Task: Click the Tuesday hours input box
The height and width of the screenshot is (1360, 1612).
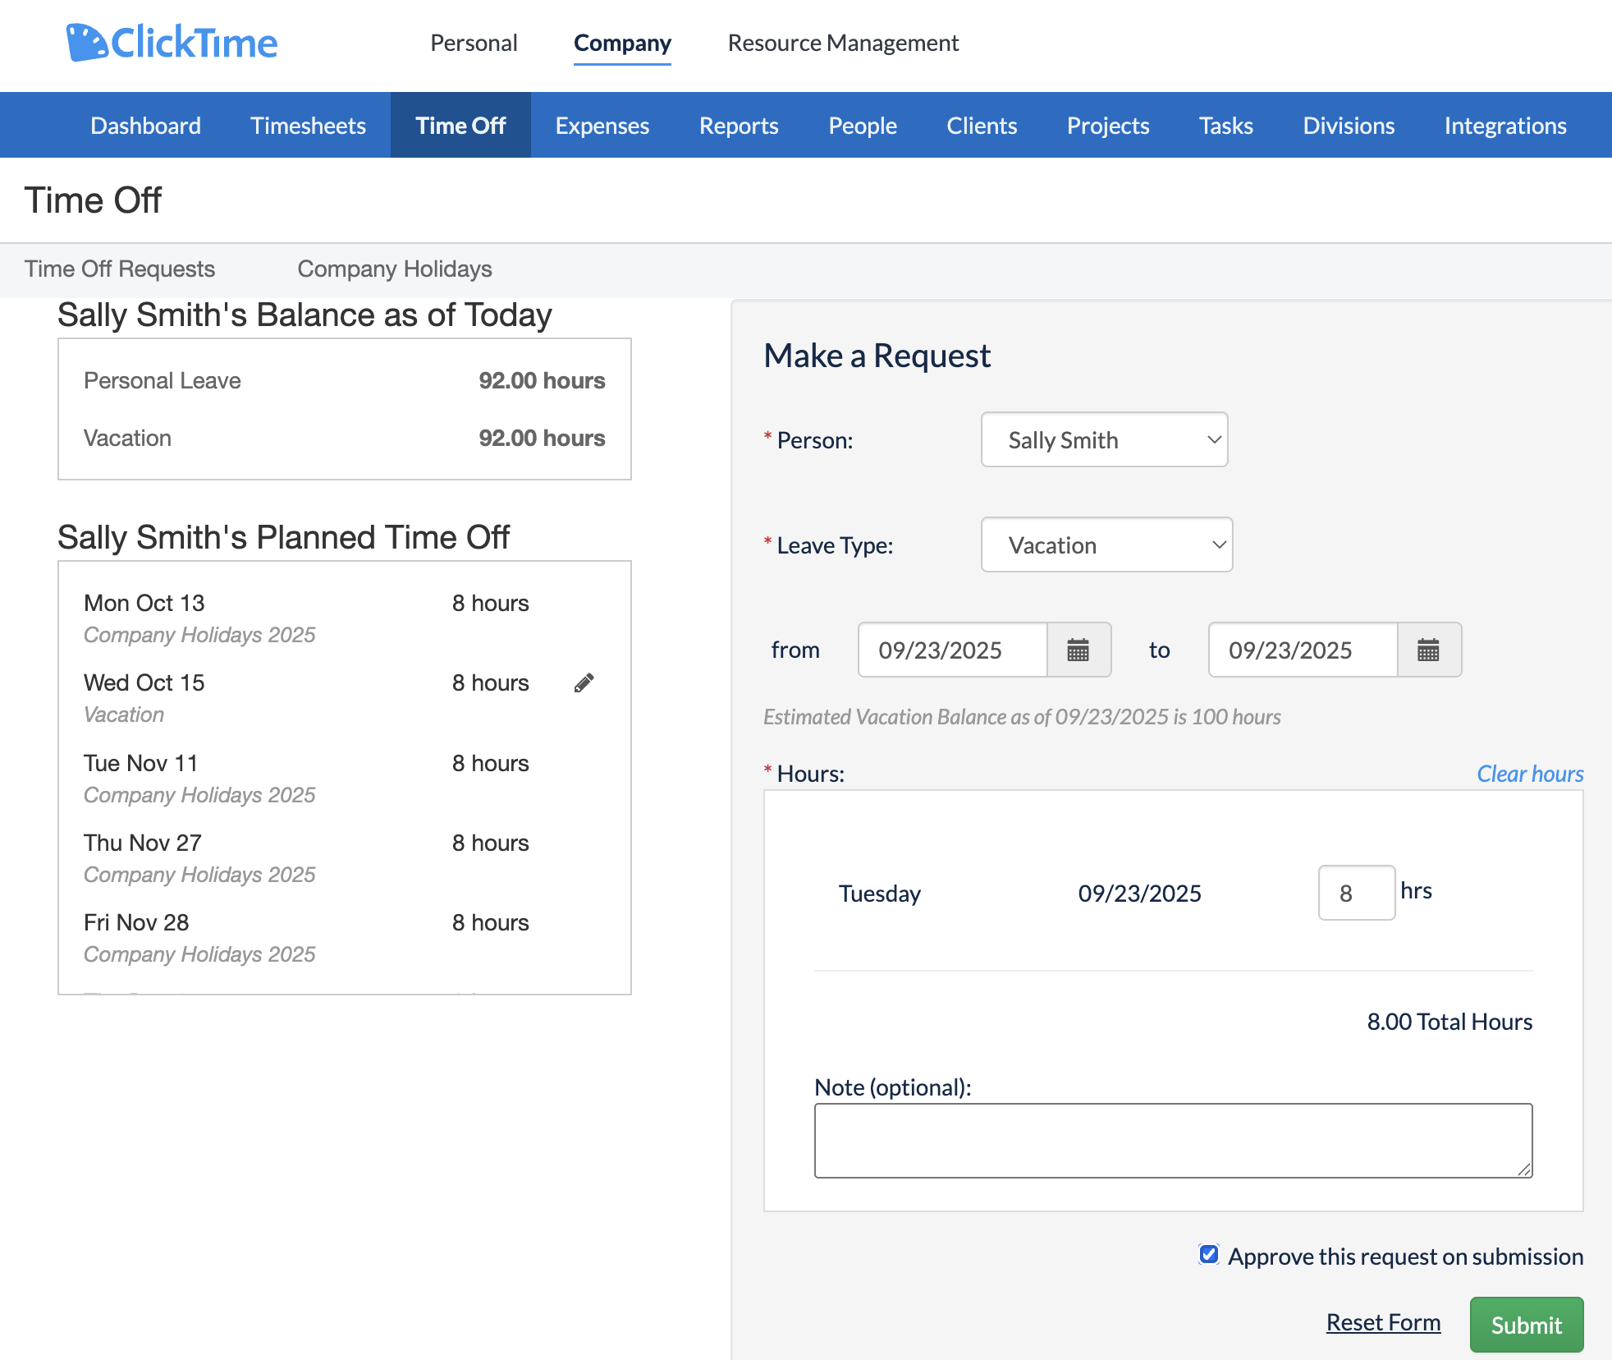Action: pos(1356,893)
